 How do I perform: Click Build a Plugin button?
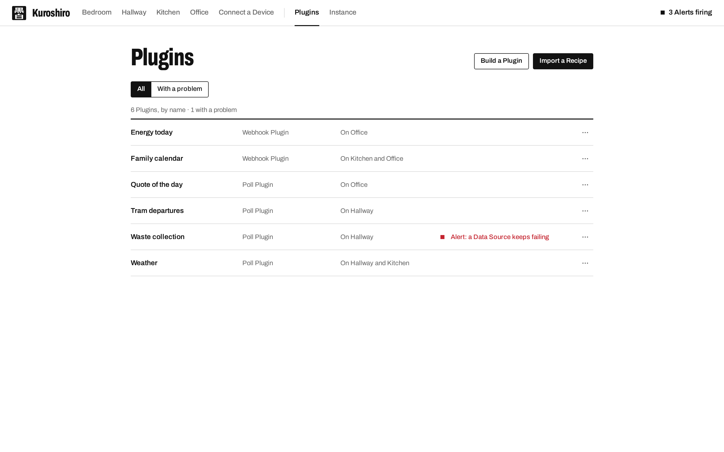pos(501,61)
